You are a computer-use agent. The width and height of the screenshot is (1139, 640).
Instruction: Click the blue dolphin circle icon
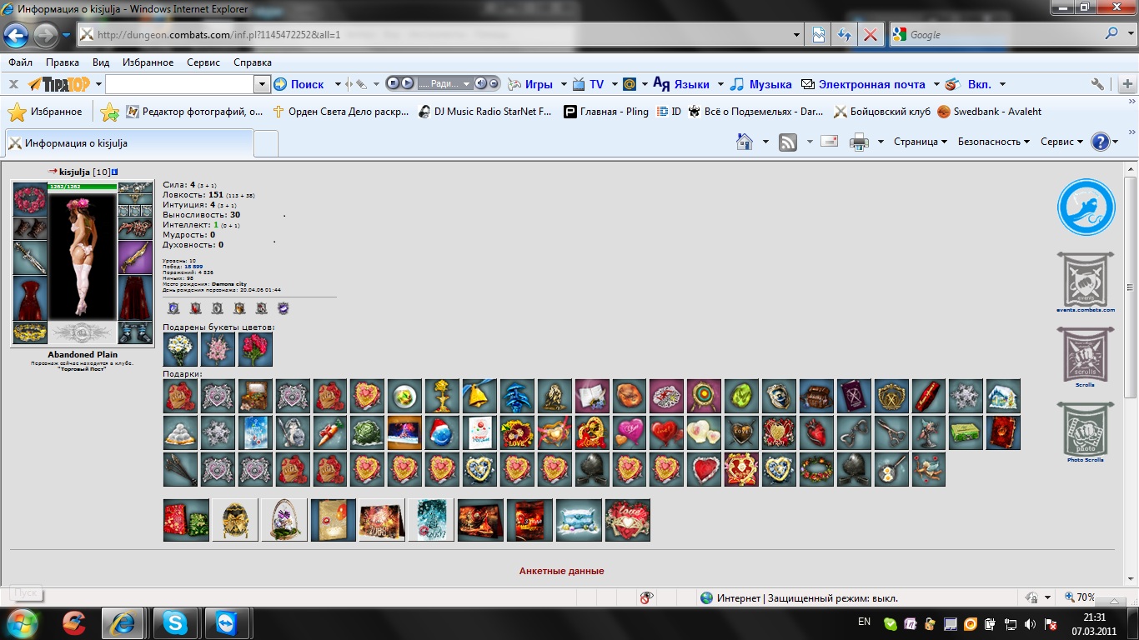tap(1086, 207)
